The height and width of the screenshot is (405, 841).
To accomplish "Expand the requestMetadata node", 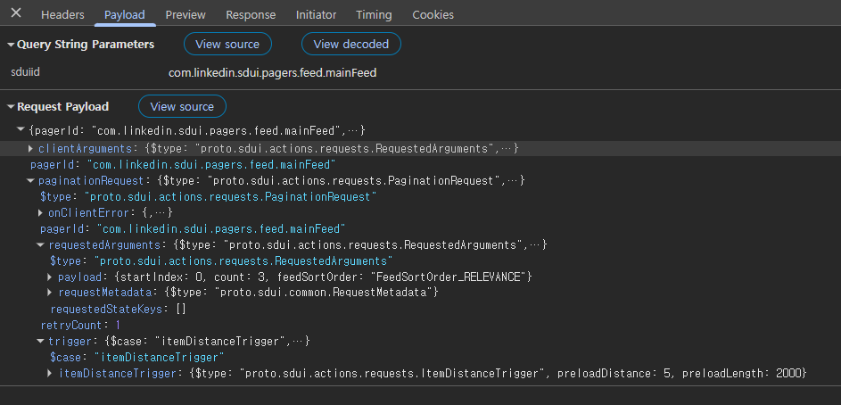I will [x=50, y=293].
